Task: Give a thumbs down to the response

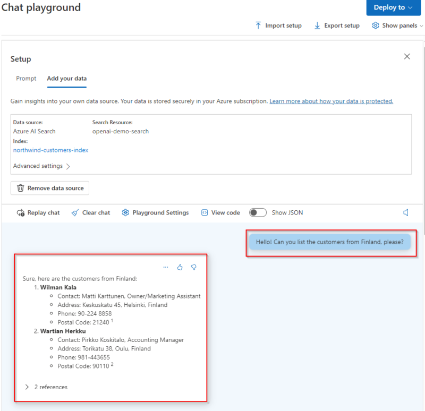Action: coord(194,267)
